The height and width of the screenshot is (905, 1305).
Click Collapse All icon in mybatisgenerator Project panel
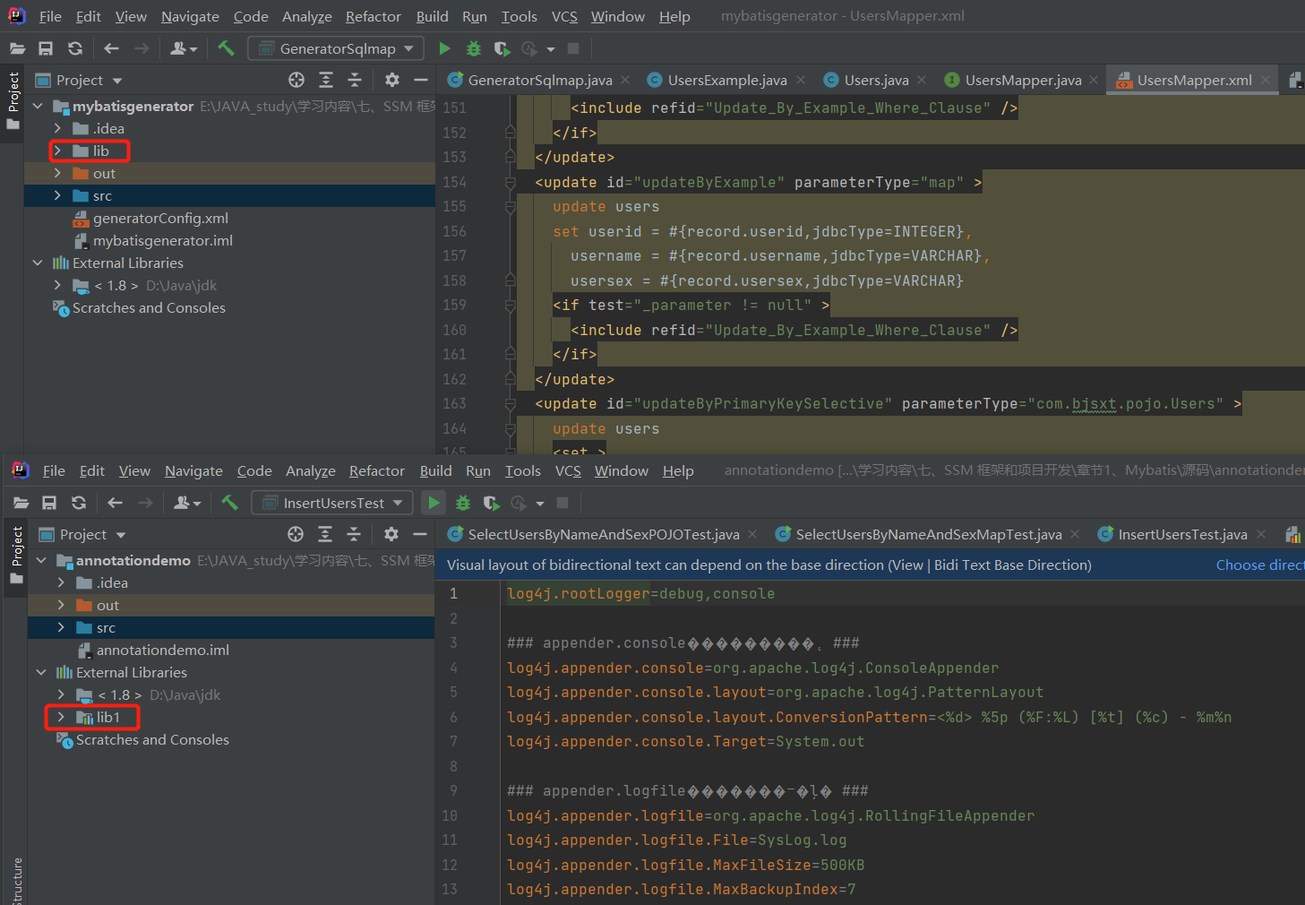point(355,80)
